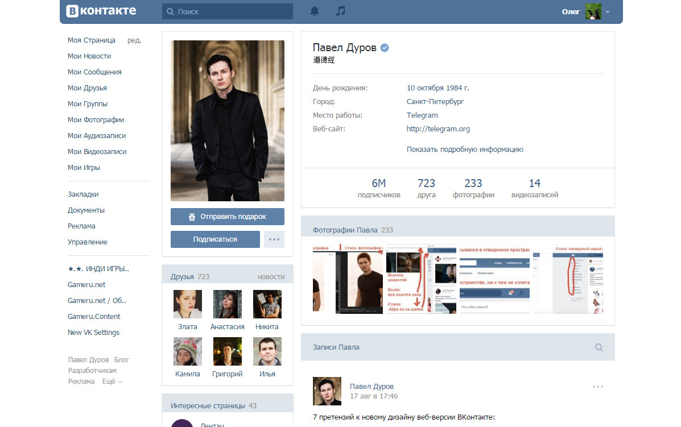Click the VKontakte logo in header

tap(101, 11)
